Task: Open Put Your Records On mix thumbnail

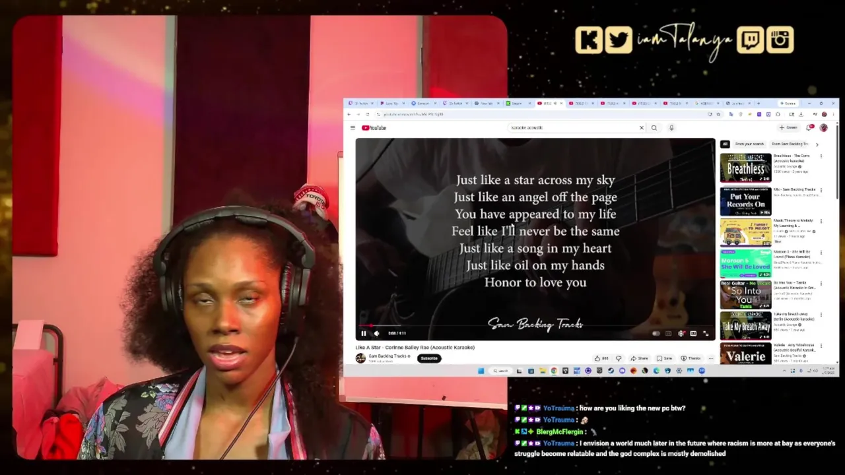Action: [745, 201]
